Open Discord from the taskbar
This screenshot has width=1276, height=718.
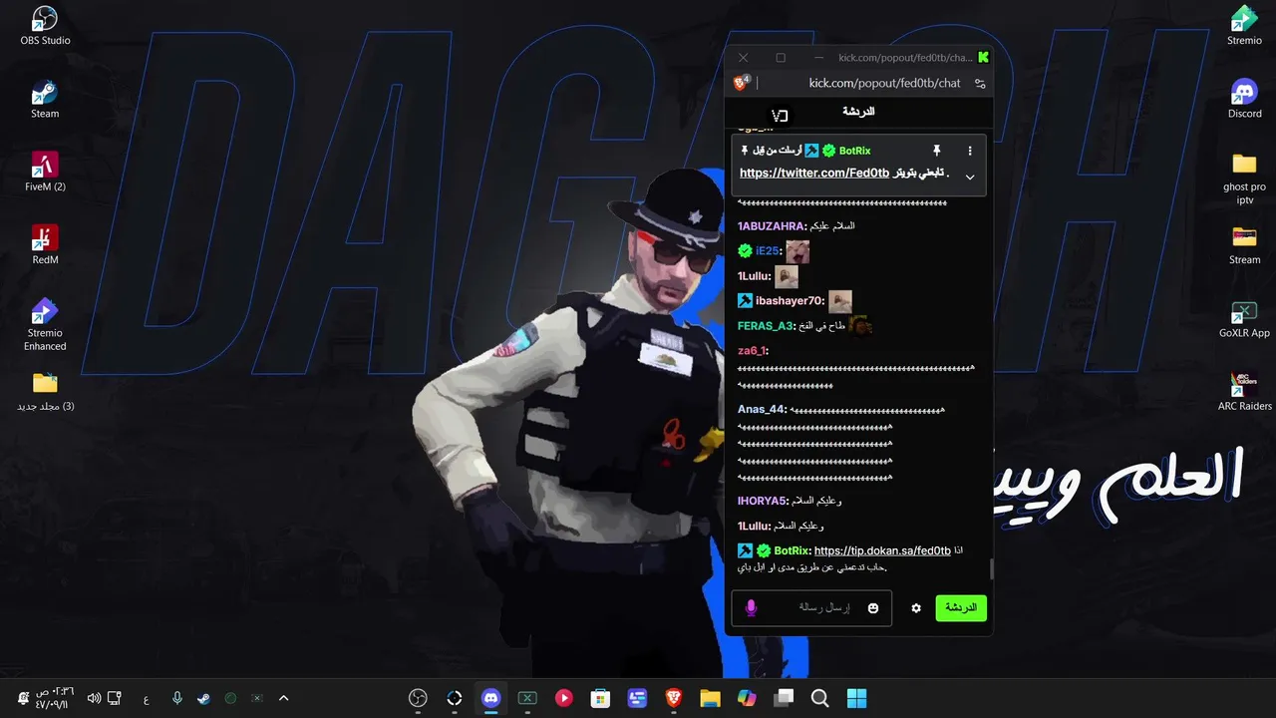point(490,698)
